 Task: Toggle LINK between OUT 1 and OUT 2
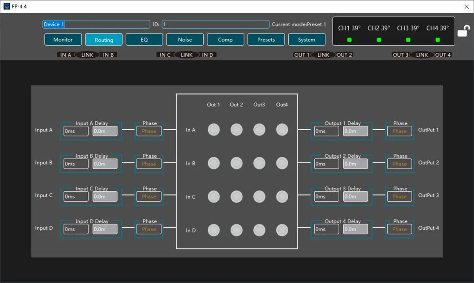tap(323, 55)
